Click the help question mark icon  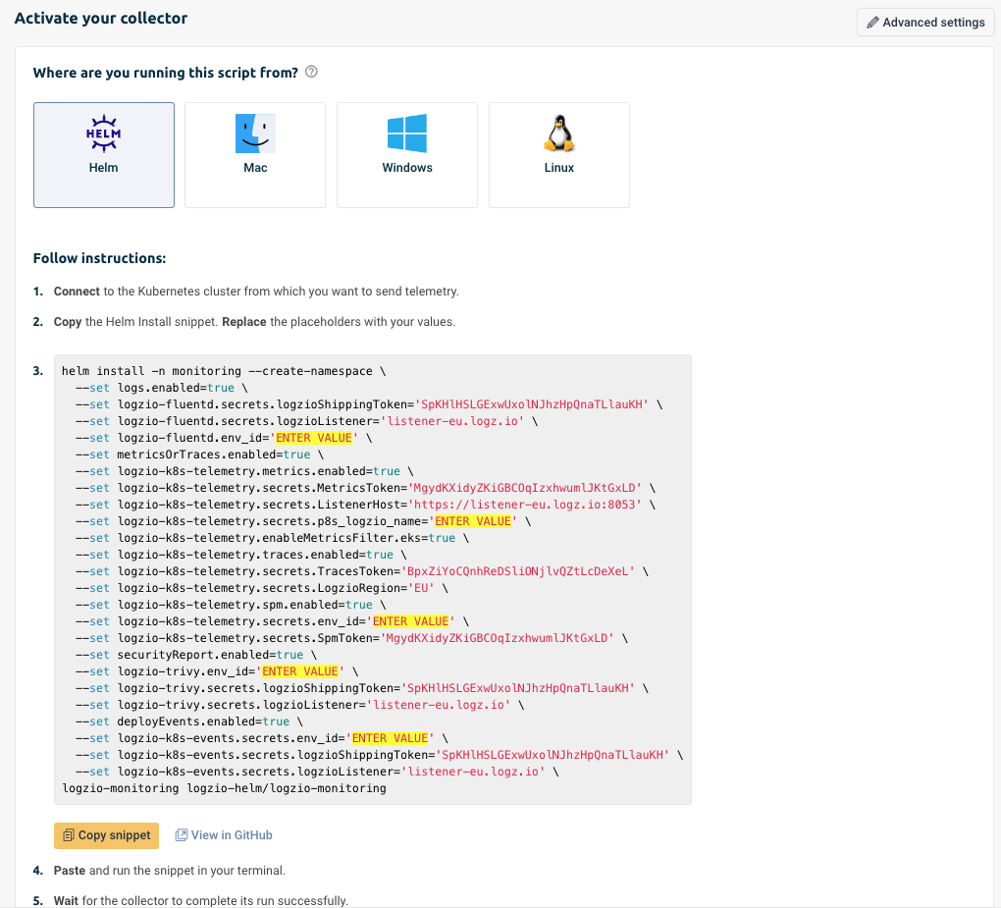coord(311,72)
